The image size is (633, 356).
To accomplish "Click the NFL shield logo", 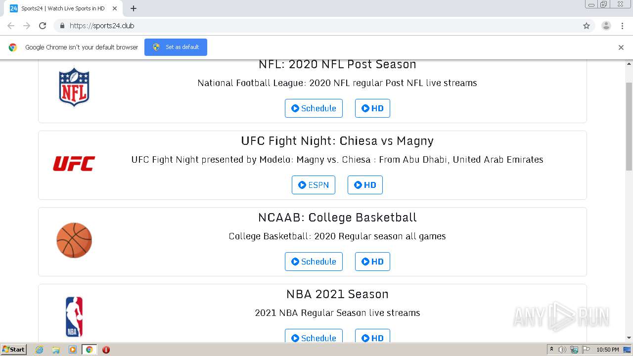I will point(74,87).
